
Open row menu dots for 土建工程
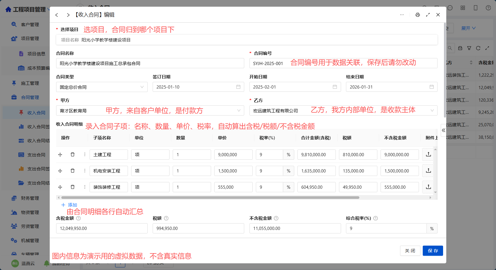point(85,155)
